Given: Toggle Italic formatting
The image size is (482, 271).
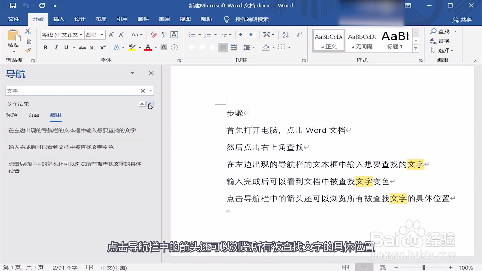Looking at the screenshot, I should (56, 47).
